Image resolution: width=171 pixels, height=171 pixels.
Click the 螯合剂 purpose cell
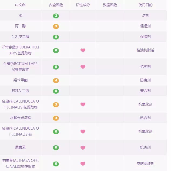point(146,91)
